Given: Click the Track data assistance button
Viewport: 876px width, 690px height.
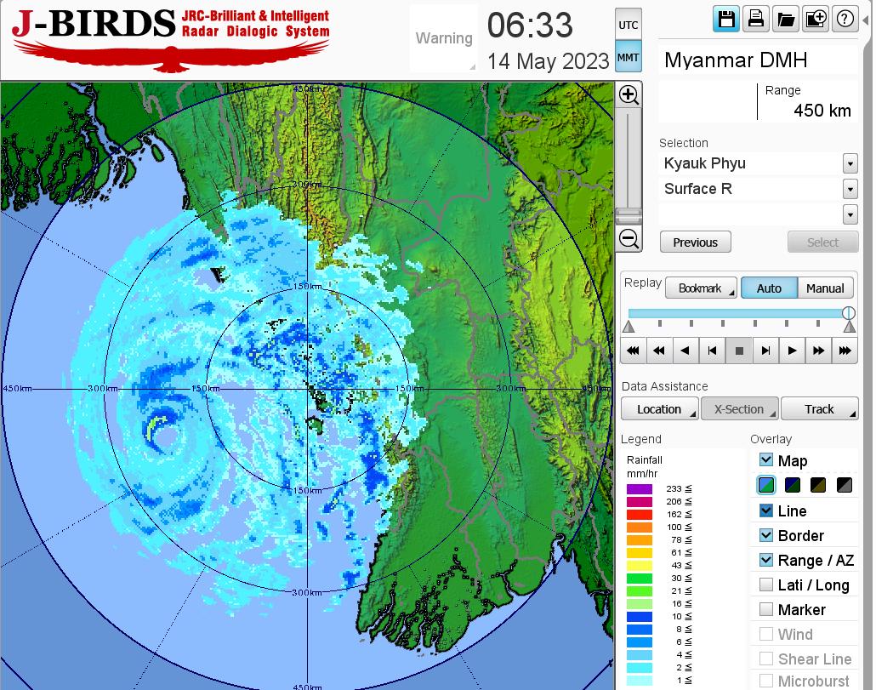Looking at the screenshot, I should pos(819,409).
